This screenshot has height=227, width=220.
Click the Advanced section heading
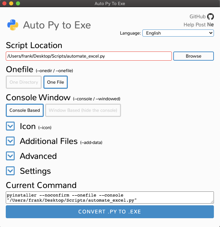[38, 156]
